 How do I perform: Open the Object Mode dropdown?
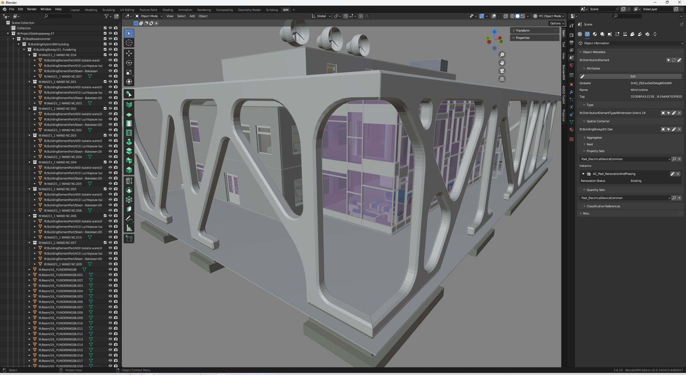(148, 16)
